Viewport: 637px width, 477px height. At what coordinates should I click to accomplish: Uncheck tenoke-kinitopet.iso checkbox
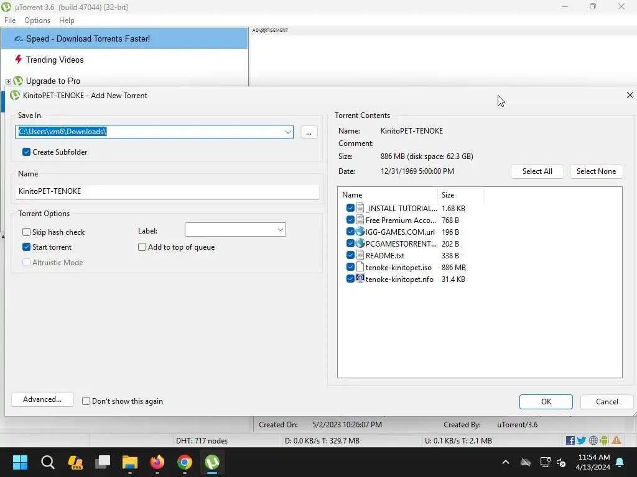(x=350, y=267)
